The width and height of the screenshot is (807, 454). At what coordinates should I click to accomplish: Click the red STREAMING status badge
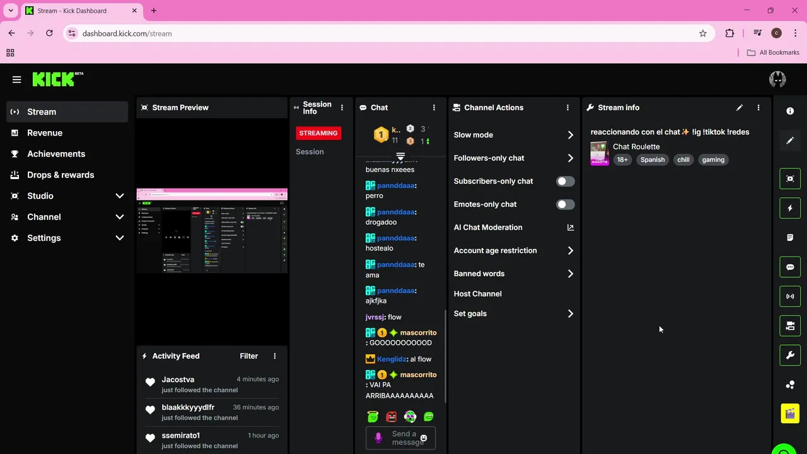click(x=318, y=133)
